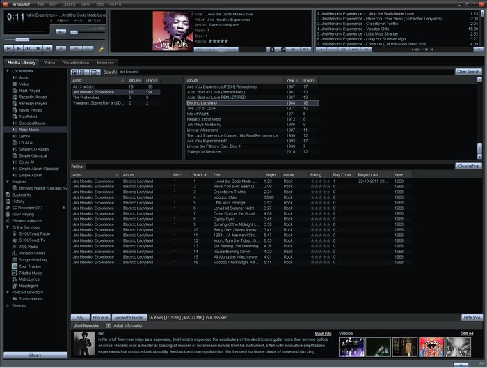Open CD Recorder (D:) in sidebar
The width and height of the screenshot is (487, 368).
point(26,208)
